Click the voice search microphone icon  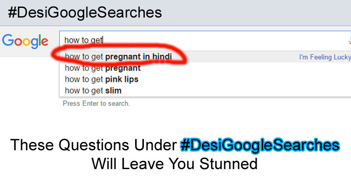click(x=349, y=40)
